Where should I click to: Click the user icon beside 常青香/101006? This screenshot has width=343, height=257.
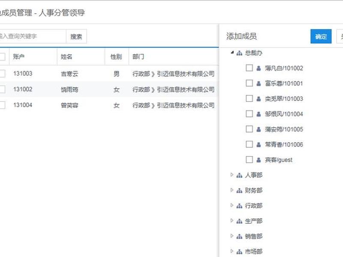(x=259, y=144)
